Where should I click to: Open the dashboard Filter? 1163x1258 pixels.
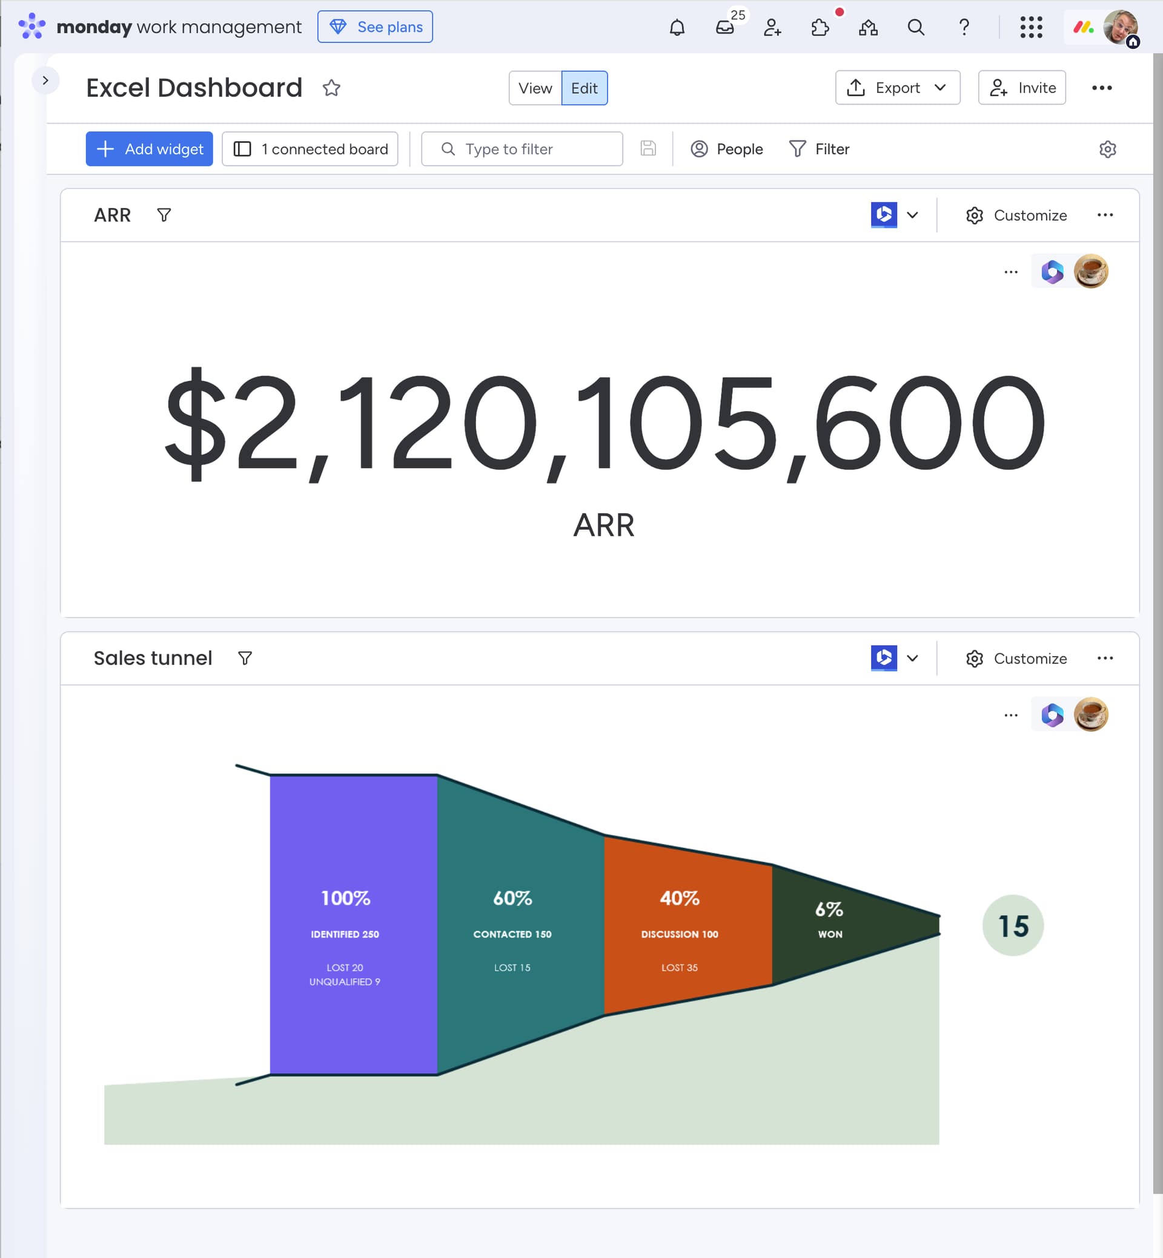tap(818, 149)
